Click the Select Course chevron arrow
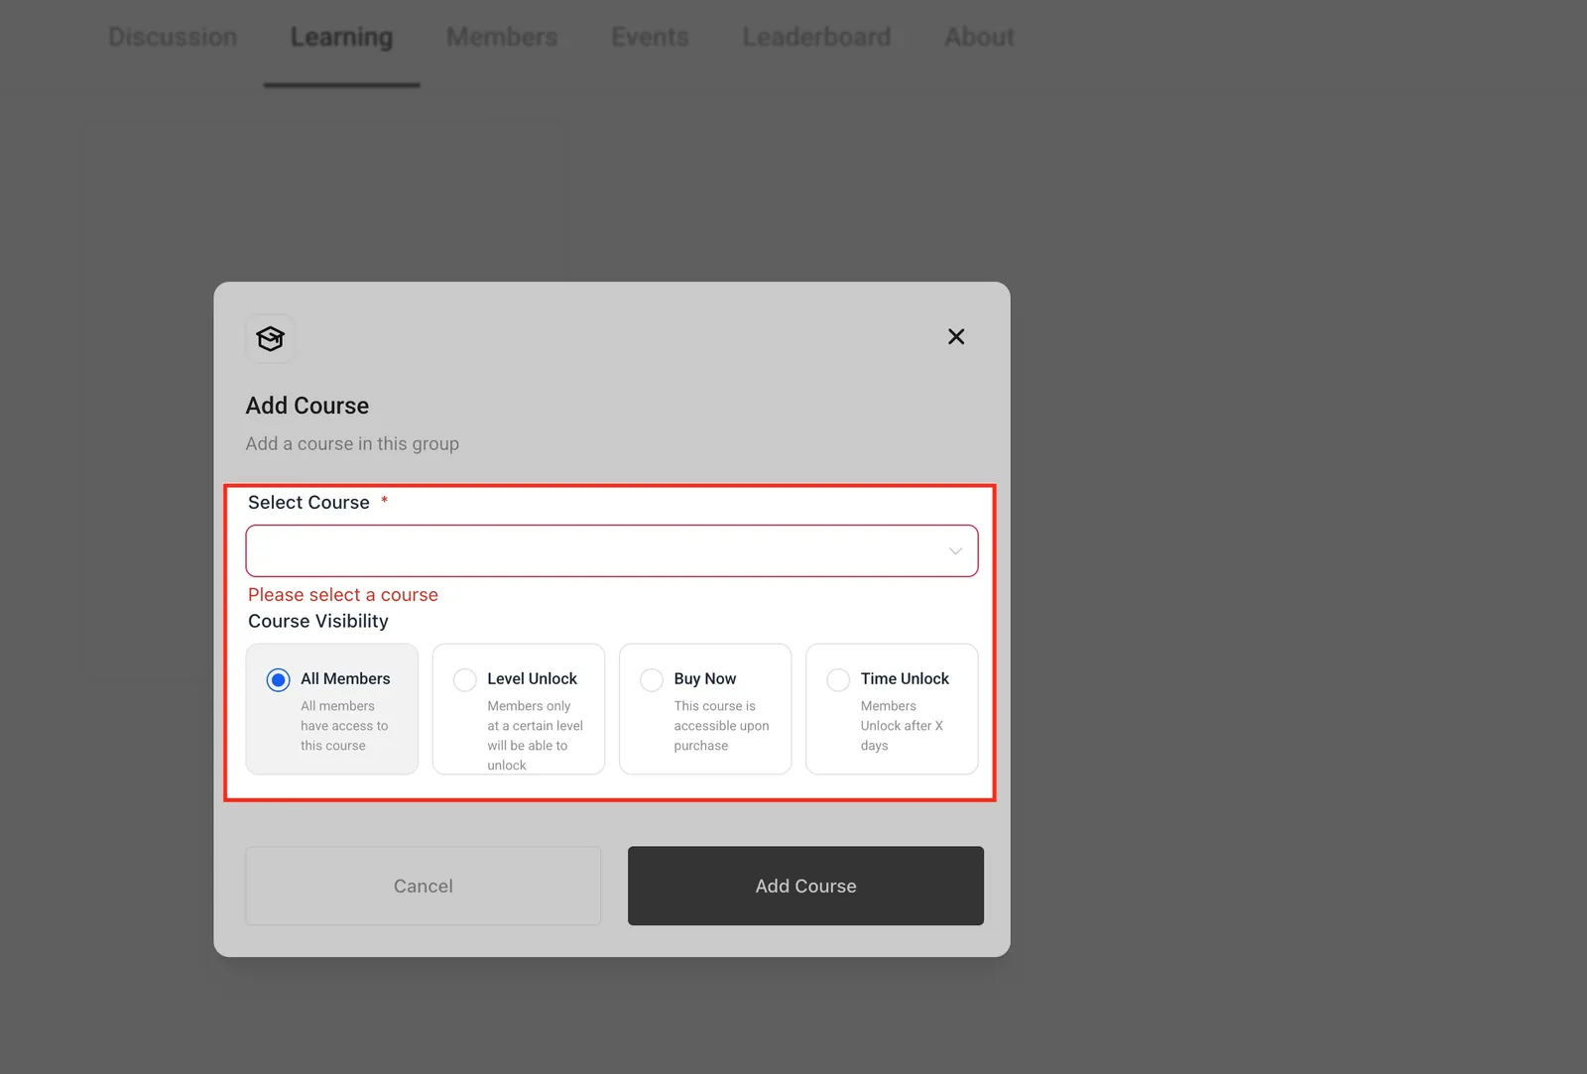The width and height of the screenshot is (1587, 1074). pos(955,551)
